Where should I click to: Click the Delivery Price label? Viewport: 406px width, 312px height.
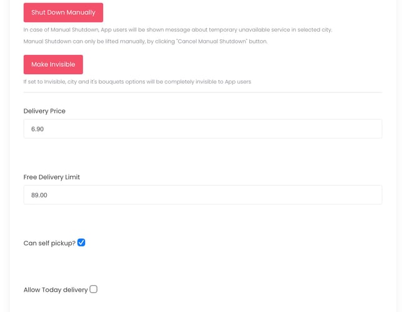(x=44, y=111)
